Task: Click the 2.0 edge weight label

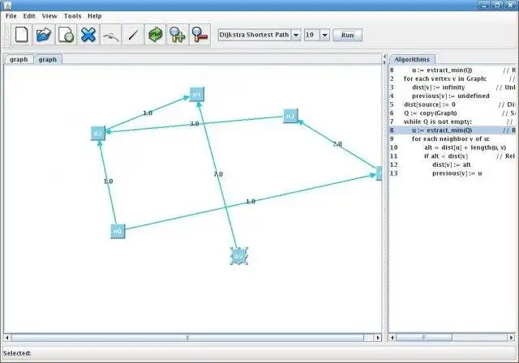Action: pos(337,143)
